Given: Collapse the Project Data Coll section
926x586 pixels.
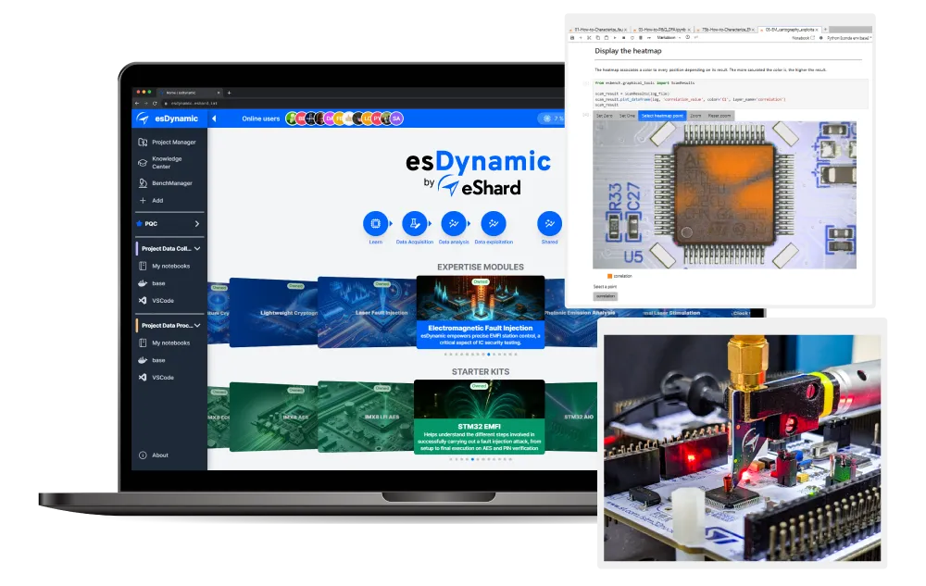Looking at the screenshot, I should 197,249.
